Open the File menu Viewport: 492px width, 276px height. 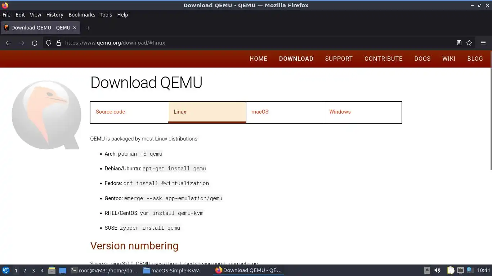6,15
